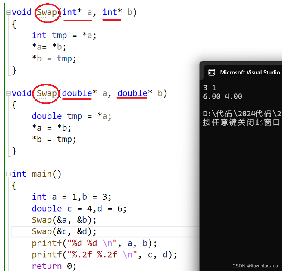Collapse the Swap(double*) function fold marker
Screen dimensions: 282x271
(x=8, y=93)
